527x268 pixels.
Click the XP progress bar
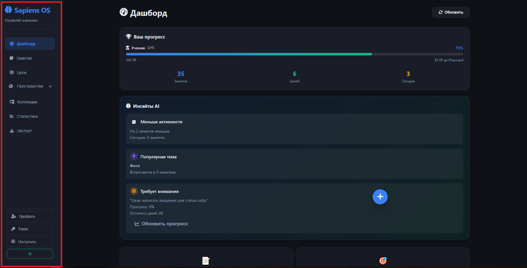294,54
